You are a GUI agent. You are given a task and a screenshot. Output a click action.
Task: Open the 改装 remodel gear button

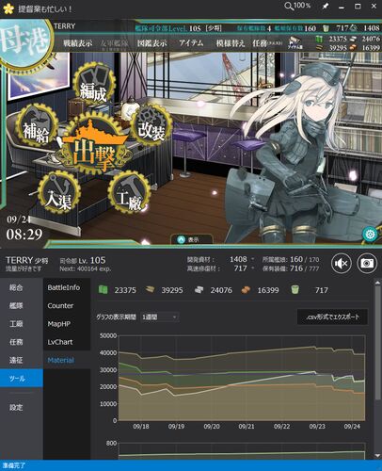pyautogui.click(x=151, y=125)
